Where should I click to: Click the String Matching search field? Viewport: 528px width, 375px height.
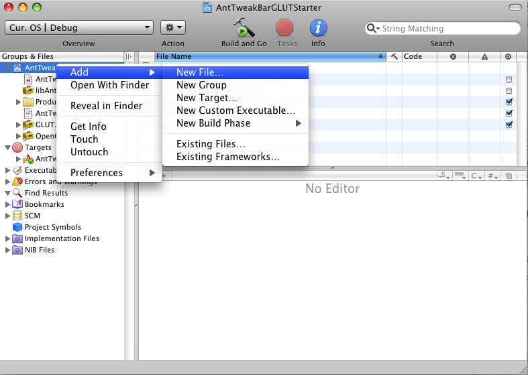coord(446,29)
